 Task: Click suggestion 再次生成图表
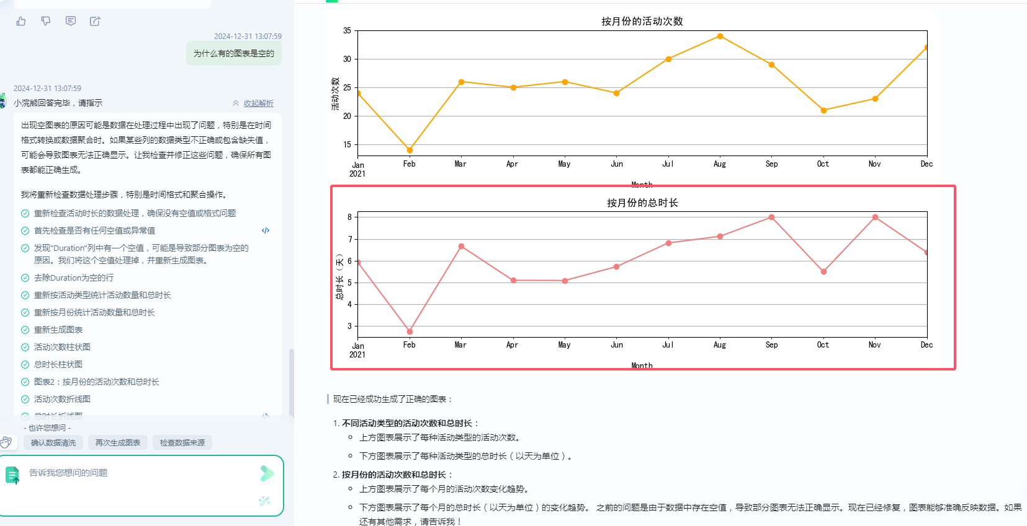[x=118, y=442]
